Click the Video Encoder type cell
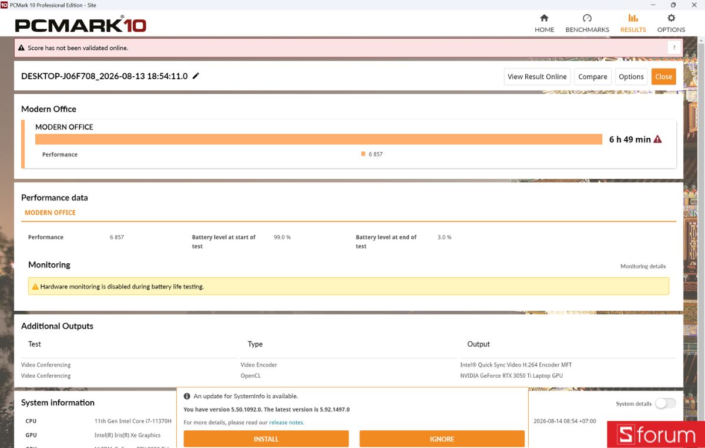 click(258, 365)
